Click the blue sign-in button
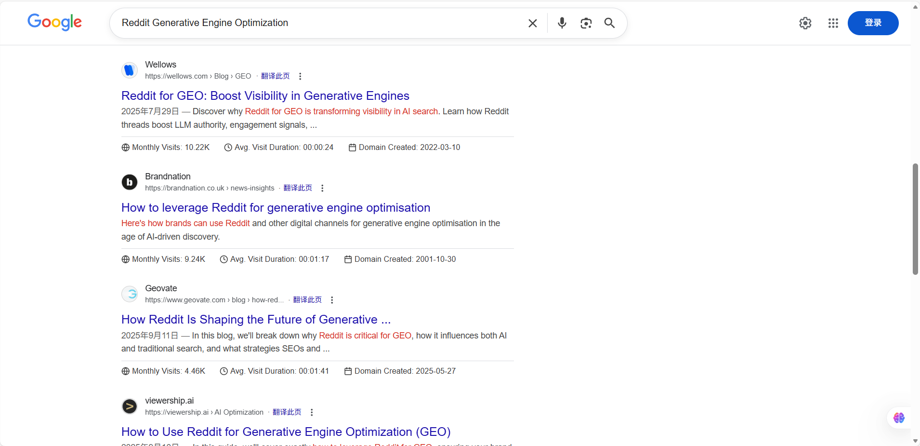Viewport: 920px width, 446px height. 872,23
